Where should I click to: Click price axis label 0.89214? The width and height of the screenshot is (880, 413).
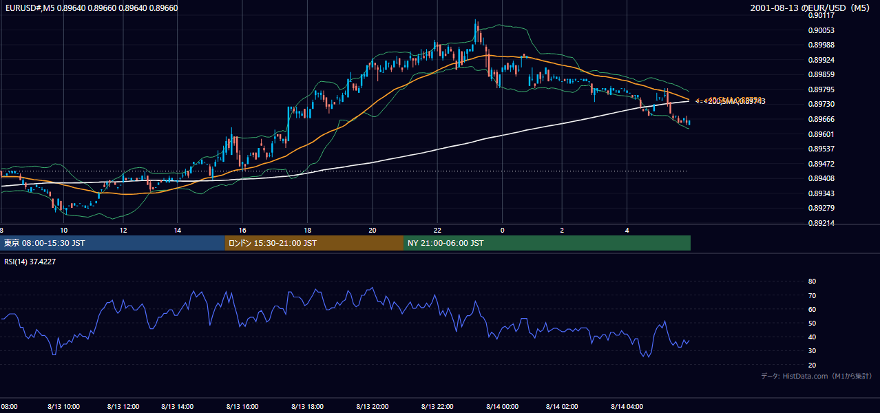pos(821,223)
